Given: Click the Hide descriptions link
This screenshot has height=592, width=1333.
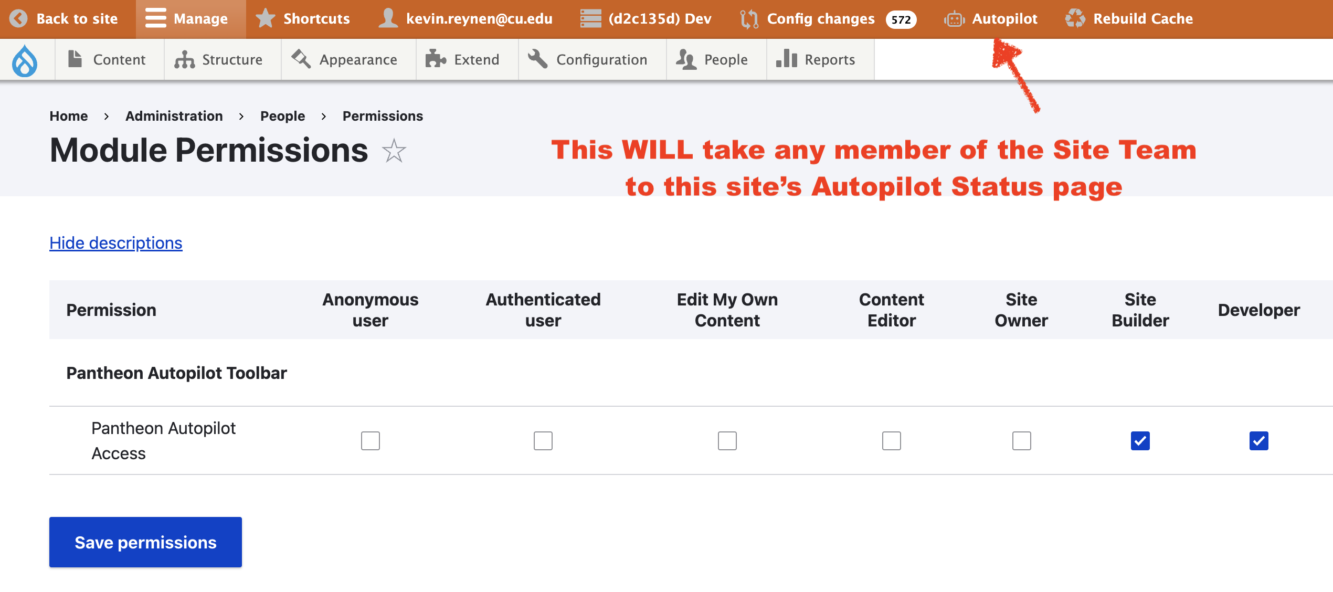Looking at the screenshot, I should [115, 242].
